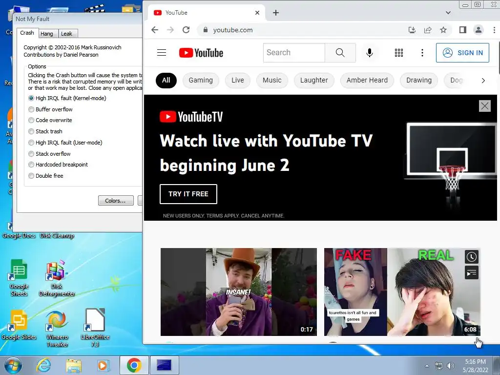Open Winaero Tweaker desktop shortcut

[57, 329]
